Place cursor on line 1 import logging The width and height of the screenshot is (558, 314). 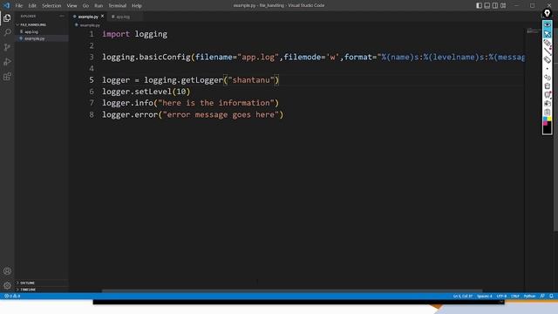(x=134, y=34)
